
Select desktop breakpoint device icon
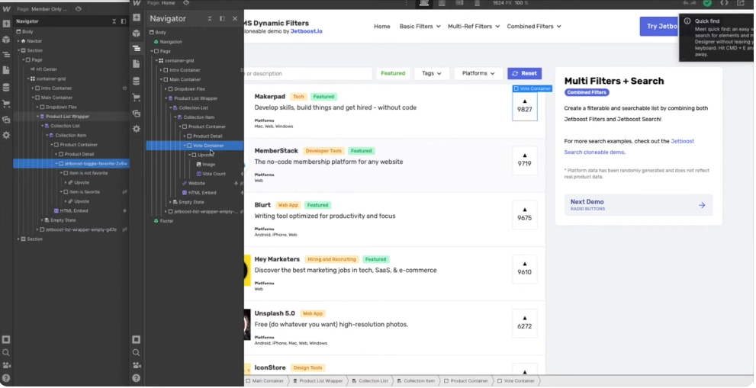[424, 3]
